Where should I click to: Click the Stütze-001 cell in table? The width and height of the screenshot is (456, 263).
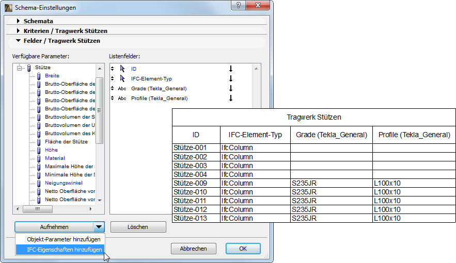[x=196, y=148]
